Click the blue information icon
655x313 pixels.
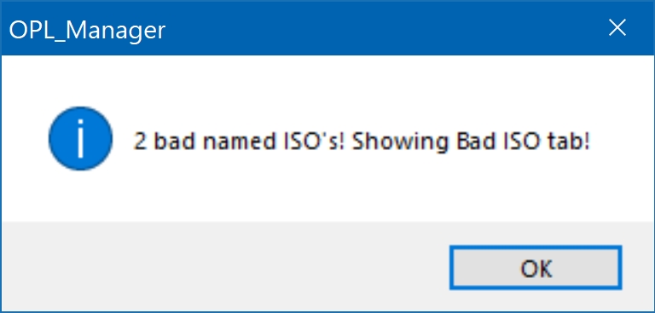click(80, 138)
